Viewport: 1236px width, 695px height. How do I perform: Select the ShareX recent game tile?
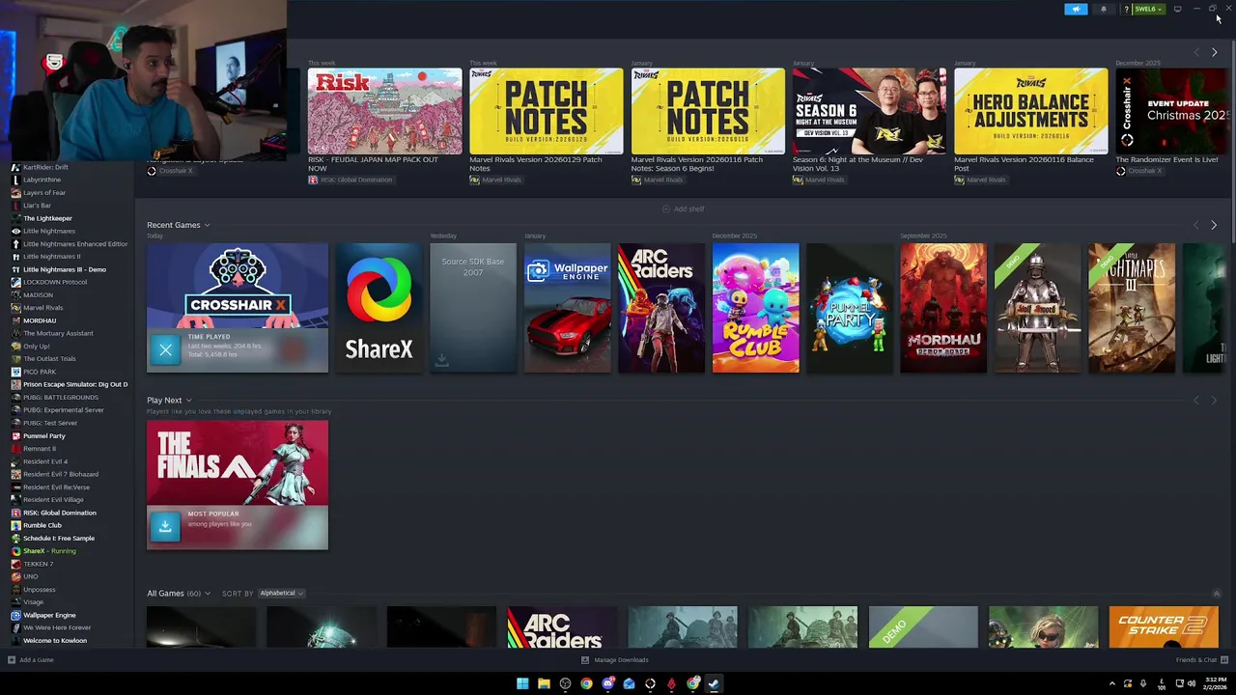click(379, 307)
